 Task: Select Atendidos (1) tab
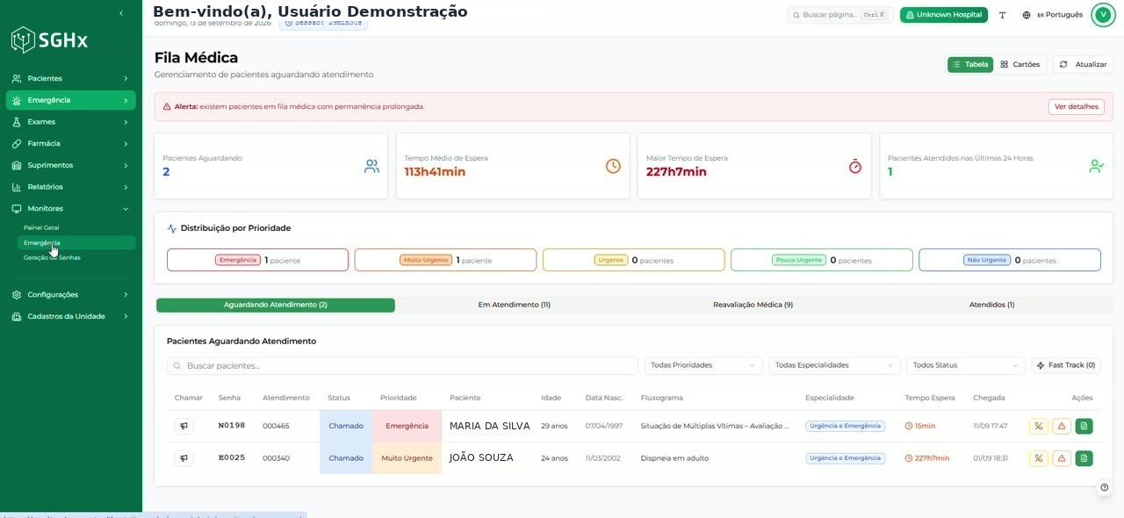pyautogui.click(x=992, y=305)
